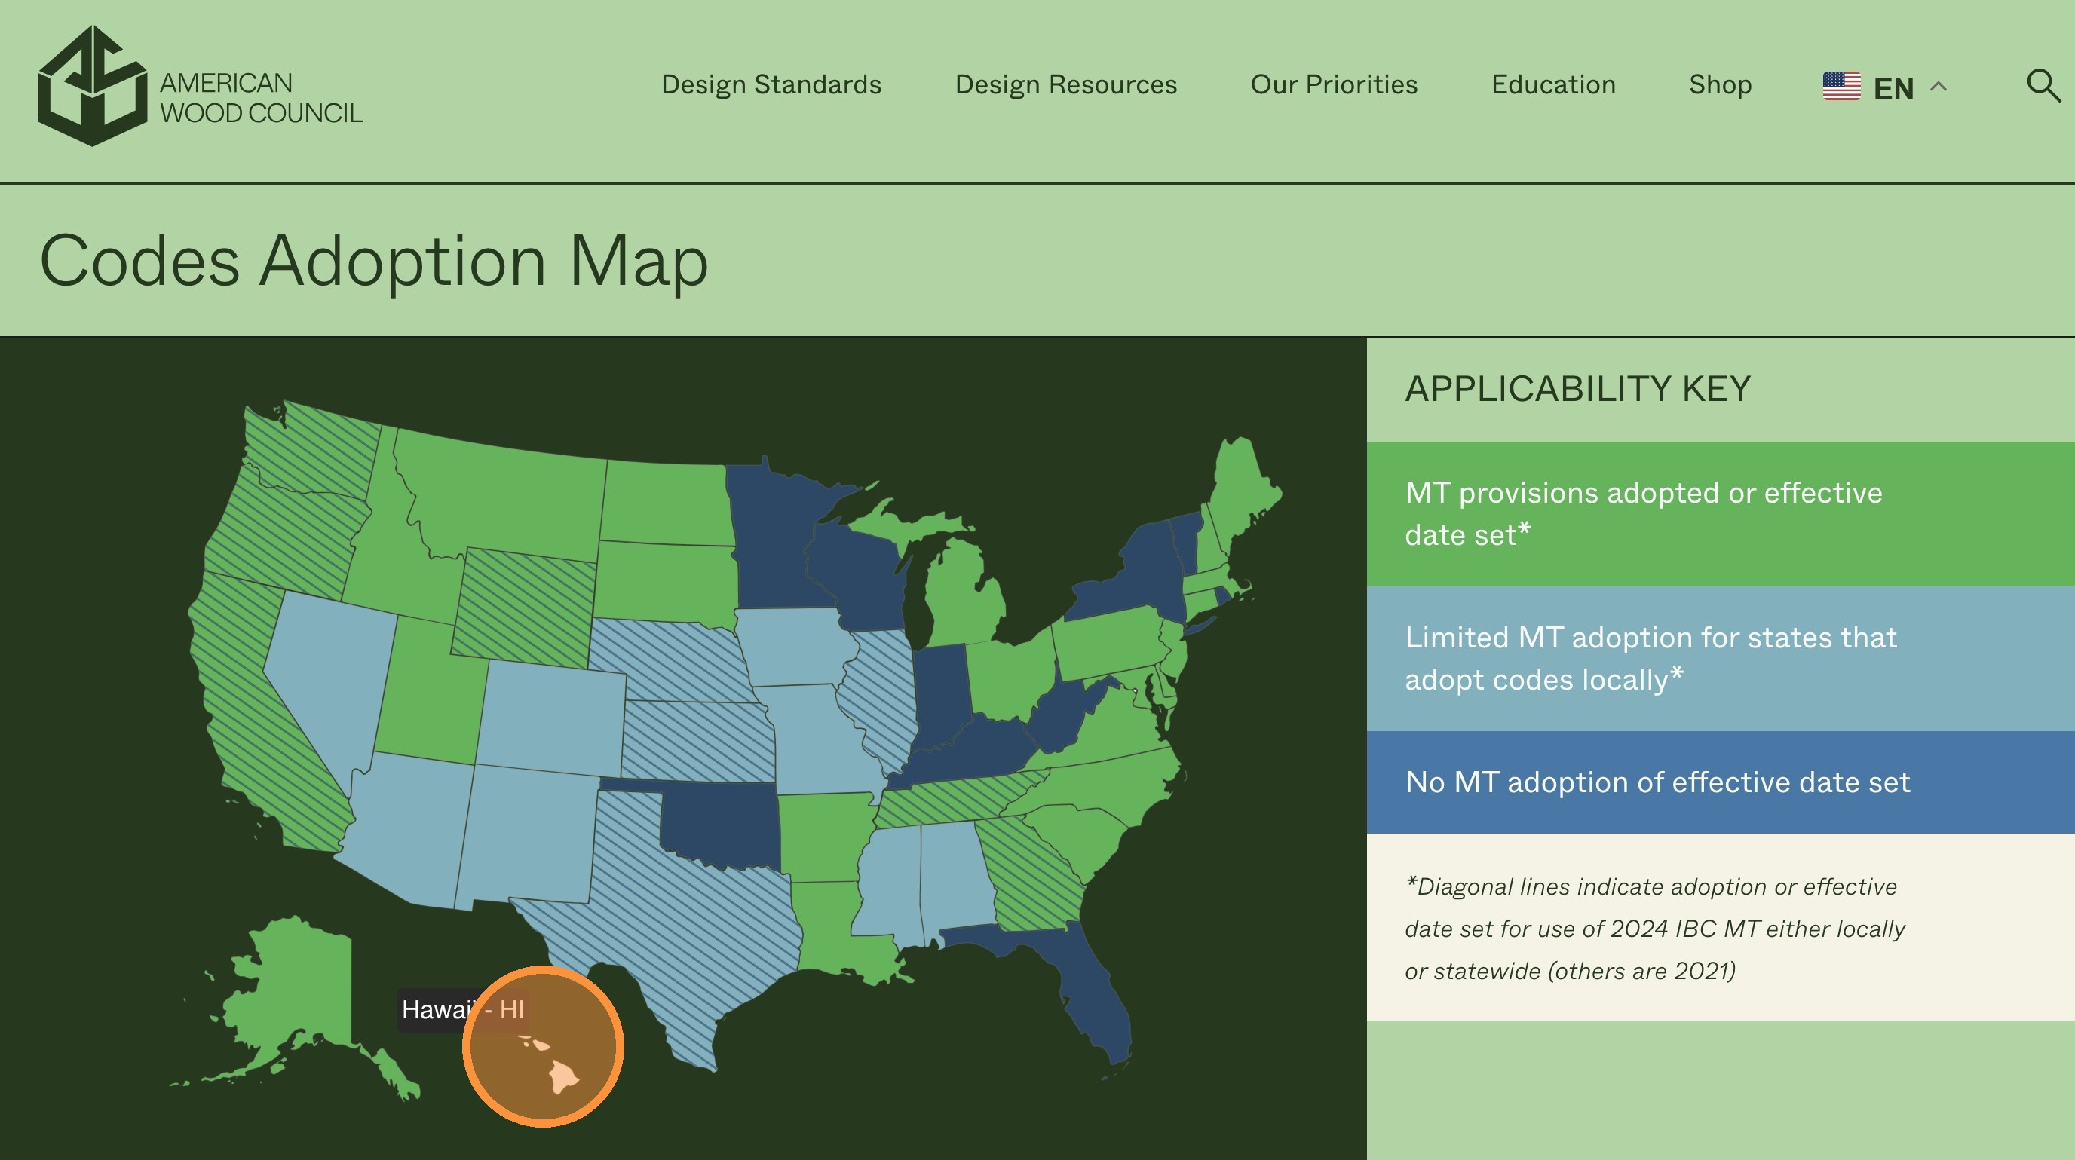Image resolution: width=2075 pixels, height=1160 pixels.
Task: Click dark blue No MT adoption swatch
Action: click(x=1720, y=782)
